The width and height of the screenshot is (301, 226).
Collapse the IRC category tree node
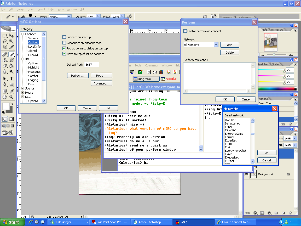[x=23, y=59]
